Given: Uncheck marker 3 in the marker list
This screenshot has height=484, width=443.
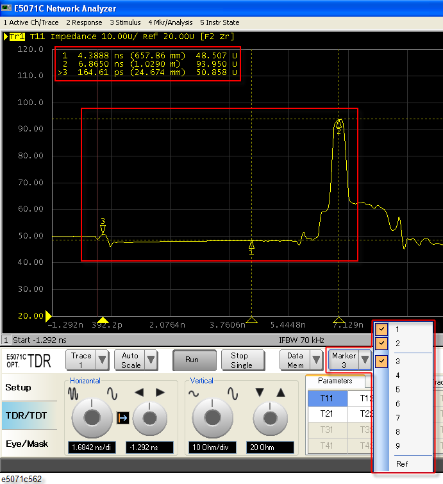Looking at the screenshot, I should pos(382,362).
